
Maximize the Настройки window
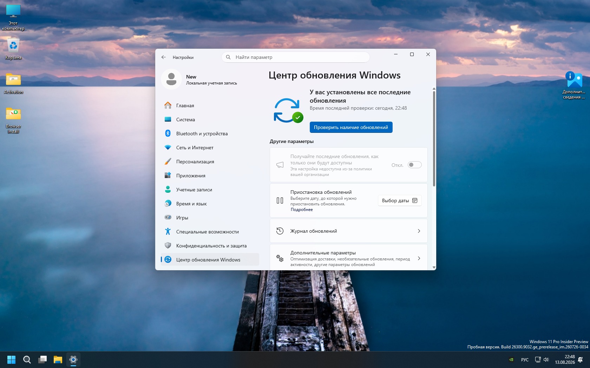[x=412, y=54]
